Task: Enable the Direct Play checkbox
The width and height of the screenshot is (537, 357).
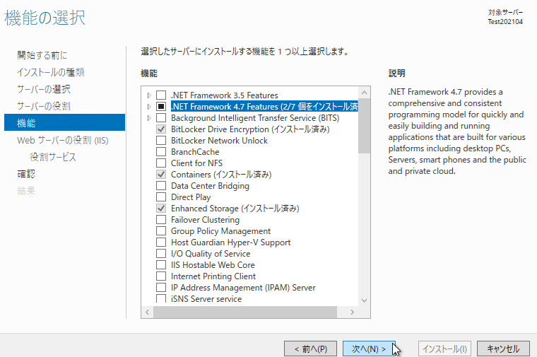Action: pyautogui.click(x=161, y=197)
